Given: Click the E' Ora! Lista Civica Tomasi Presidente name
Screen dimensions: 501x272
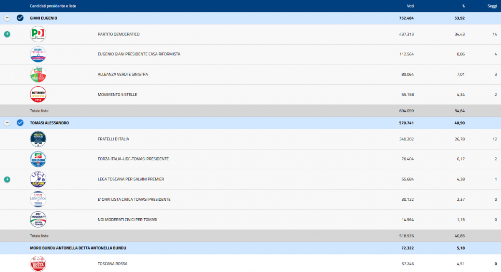Looking at the screenshot, I should [x=134, y=200].
